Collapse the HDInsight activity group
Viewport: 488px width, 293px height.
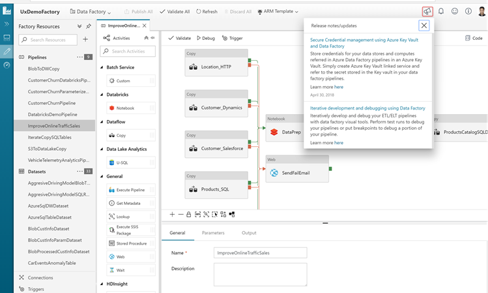pyautogui.click(x=102, y=284)
